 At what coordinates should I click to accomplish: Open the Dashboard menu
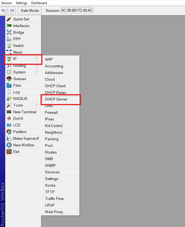[39, 3]
